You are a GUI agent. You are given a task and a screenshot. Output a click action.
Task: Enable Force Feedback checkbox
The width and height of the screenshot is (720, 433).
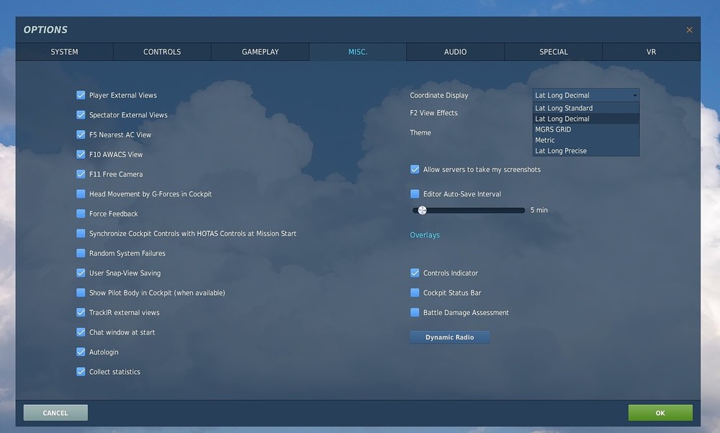pos(81,214)
